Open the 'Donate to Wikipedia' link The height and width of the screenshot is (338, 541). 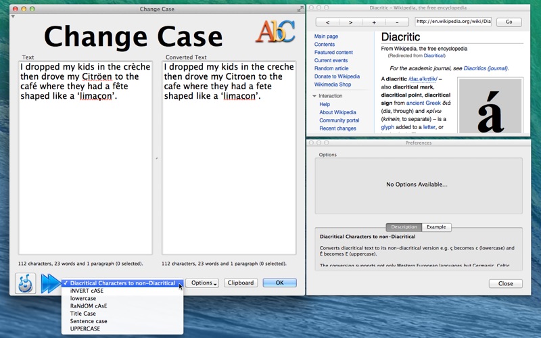pos(337,76)
